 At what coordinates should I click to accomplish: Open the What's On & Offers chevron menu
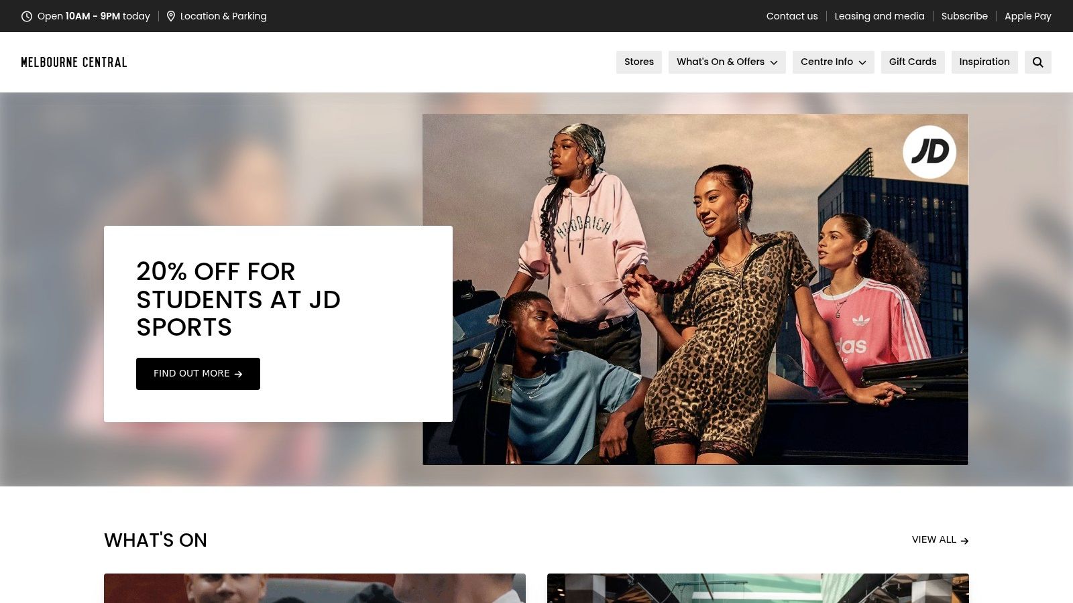click(774, 62)
